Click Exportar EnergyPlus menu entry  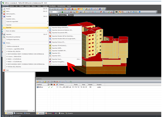pos(59,62)
